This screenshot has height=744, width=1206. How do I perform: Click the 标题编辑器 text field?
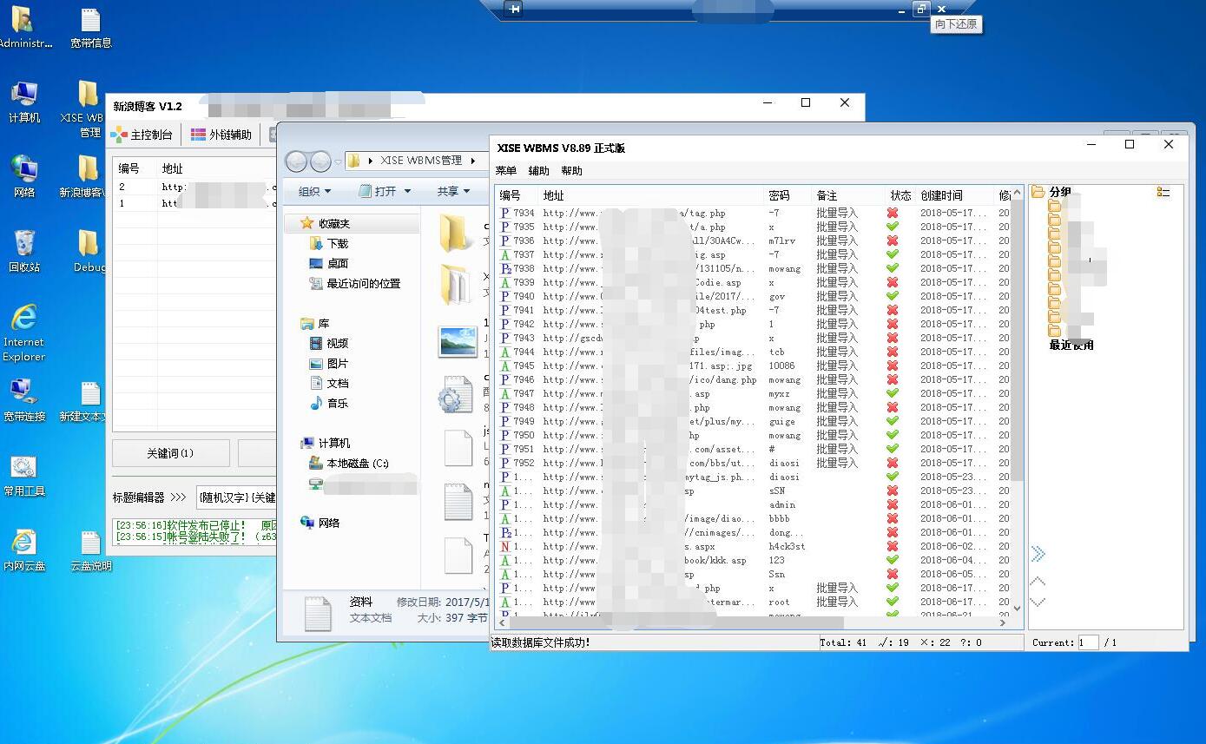[x=236, y=497]
